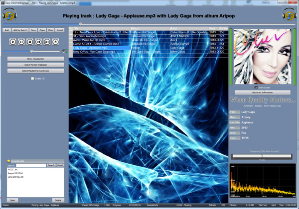
Task: Click the playlist Open button in the toolbar
Action: [x=42, y=30]
